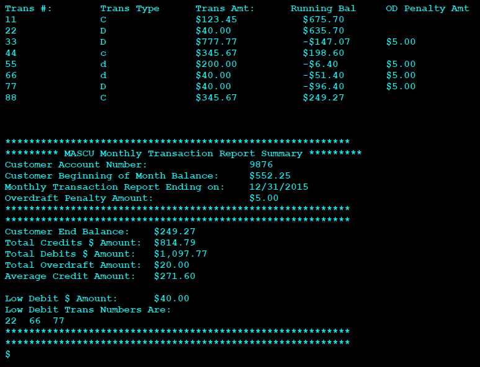Select the $200.00 transaction amount

click(216, 64)
